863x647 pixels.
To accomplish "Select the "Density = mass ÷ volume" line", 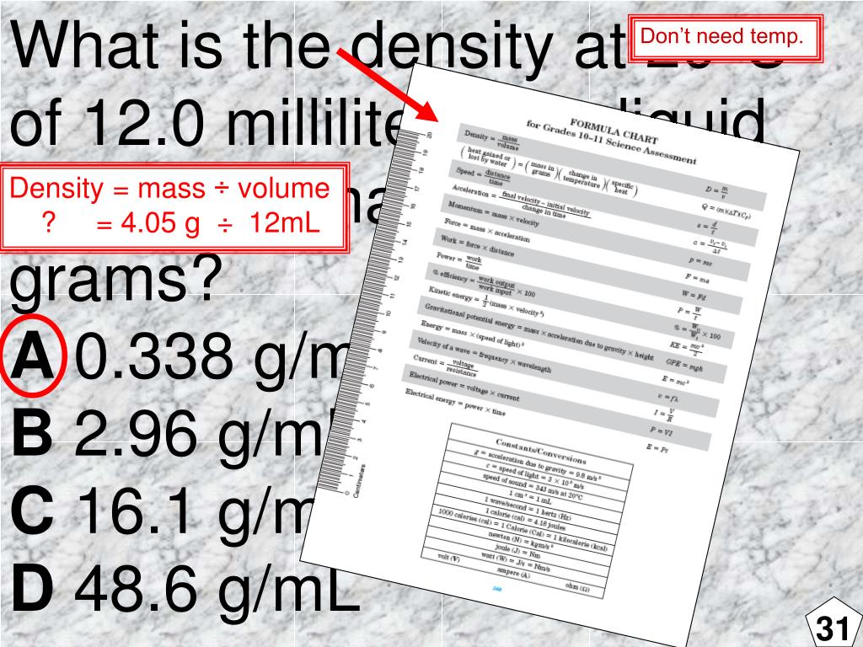I will point(169,189).
